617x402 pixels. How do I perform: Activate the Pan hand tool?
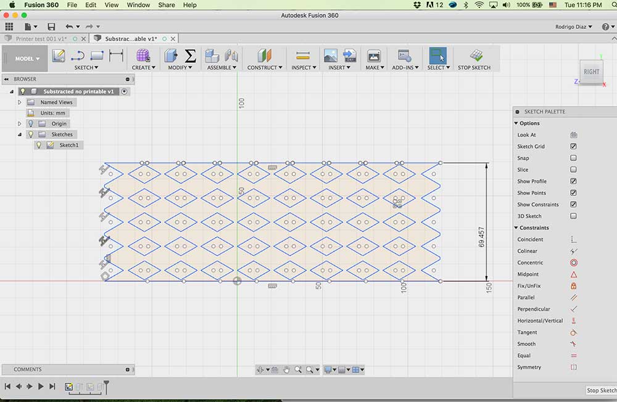pyautogui.click(x=286, y=370)
